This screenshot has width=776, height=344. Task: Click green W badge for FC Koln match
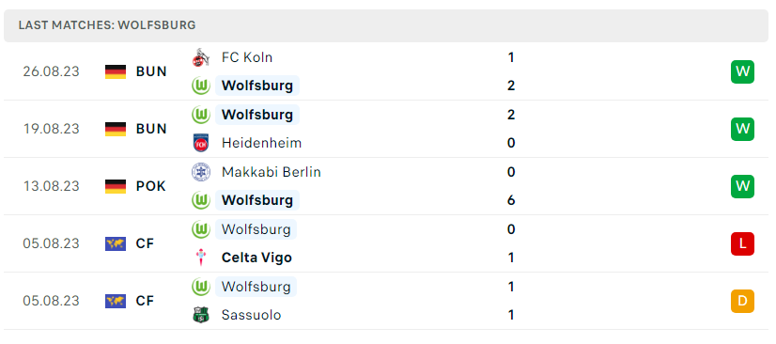click(742, 71)
